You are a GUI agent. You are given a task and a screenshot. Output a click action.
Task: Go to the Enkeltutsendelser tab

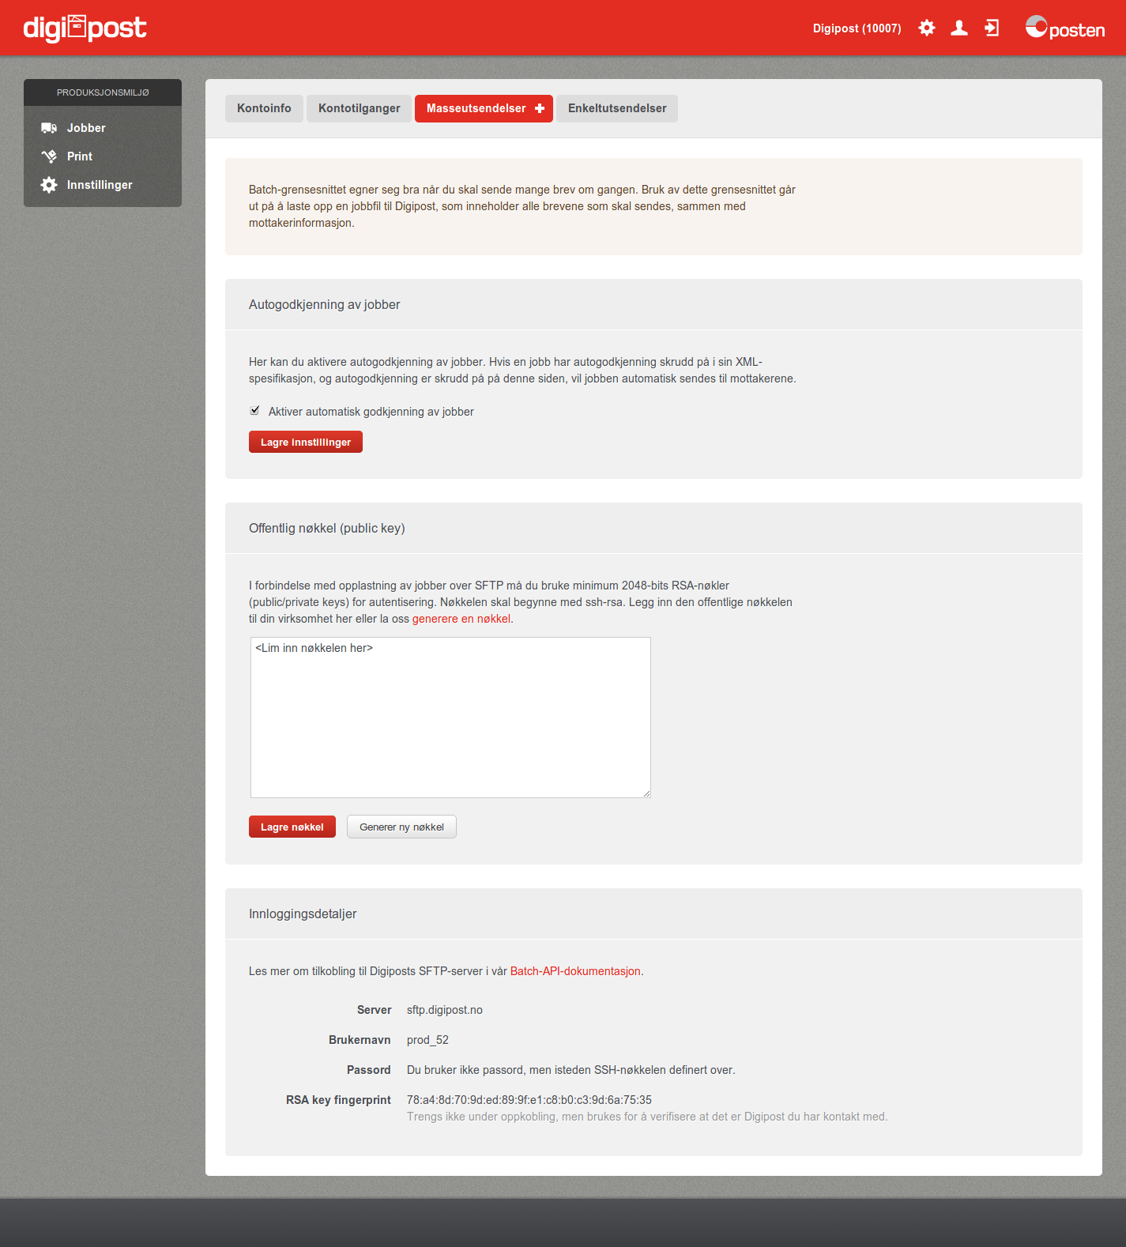(617, 108)
